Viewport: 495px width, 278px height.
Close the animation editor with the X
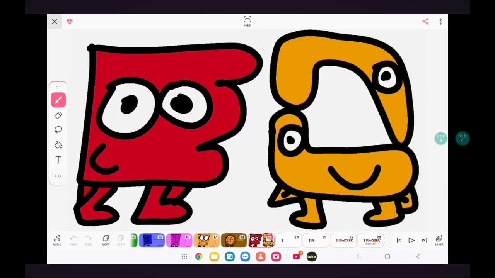[x=55, y=22]
